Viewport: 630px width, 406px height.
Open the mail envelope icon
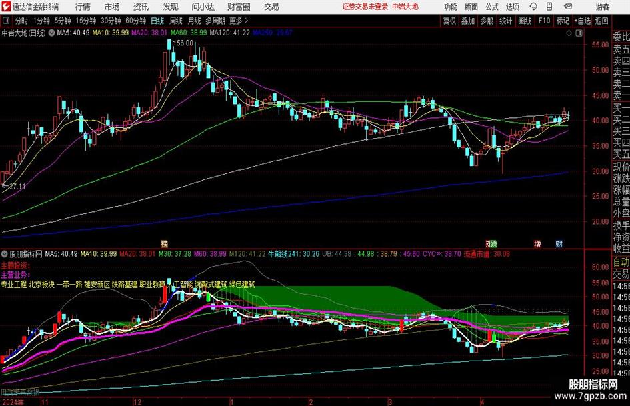[568, 7]
